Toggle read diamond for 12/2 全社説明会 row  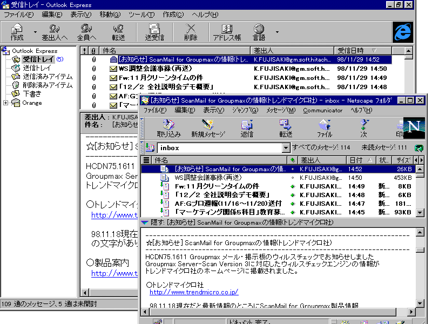(293, 195)
